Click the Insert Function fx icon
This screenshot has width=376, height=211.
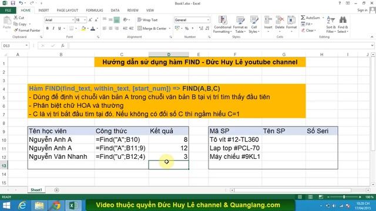tap(63, 46)
